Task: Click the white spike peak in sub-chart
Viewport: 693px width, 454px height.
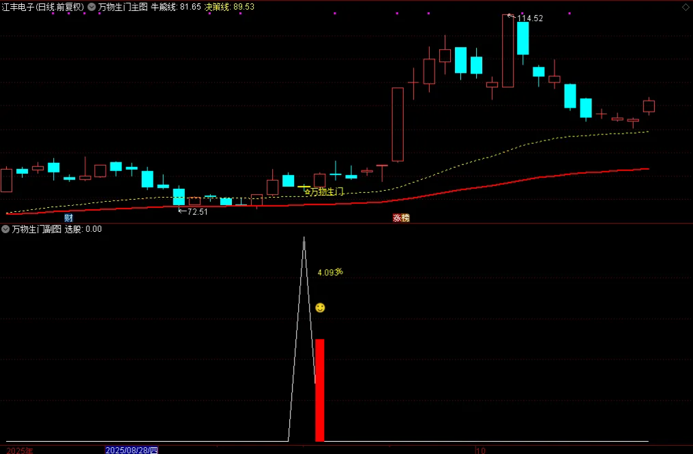Action: [x=304, y=239]
